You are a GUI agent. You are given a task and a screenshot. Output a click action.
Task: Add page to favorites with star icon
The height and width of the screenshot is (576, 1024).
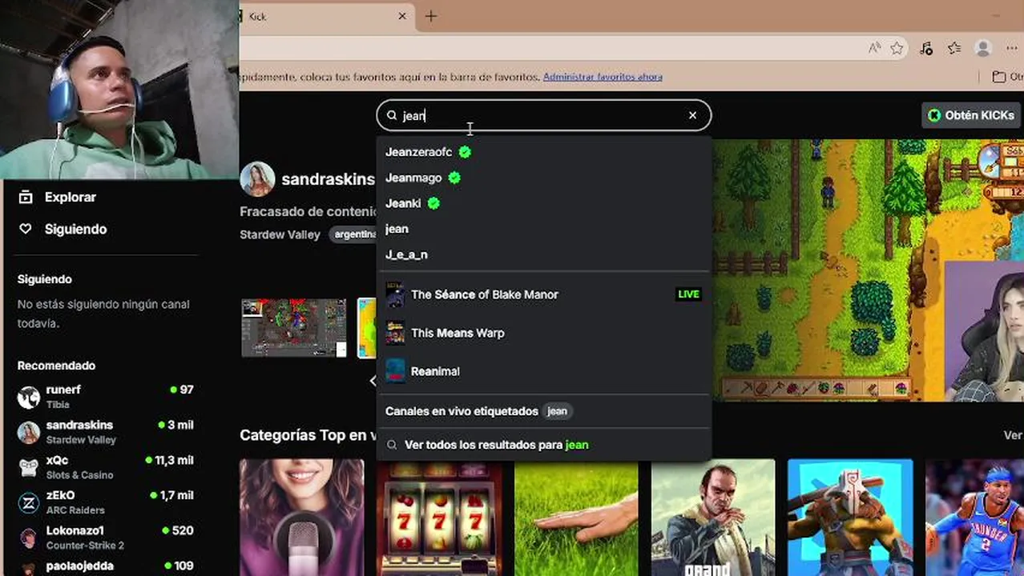(x=897, y=49)
